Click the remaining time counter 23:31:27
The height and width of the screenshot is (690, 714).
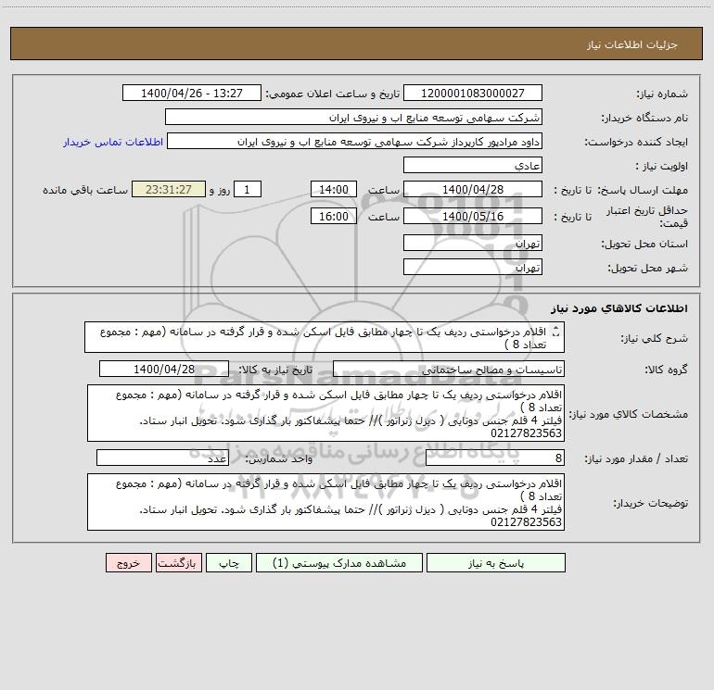click(x=169, y=189)
